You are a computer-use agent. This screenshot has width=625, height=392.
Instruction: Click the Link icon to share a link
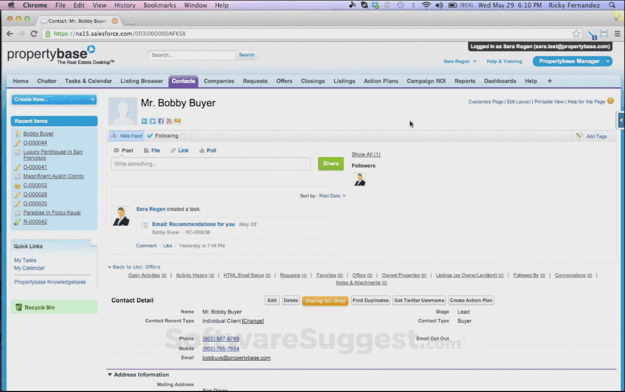179,150
